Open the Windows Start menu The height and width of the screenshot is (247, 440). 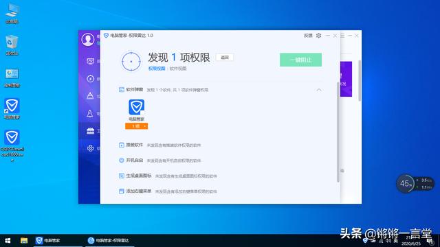(8, 241)
